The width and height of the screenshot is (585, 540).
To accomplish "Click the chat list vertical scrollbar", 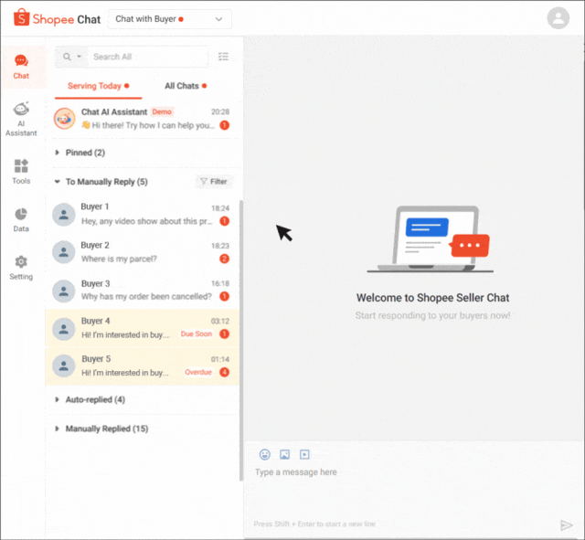I will pyautogui.click(x=241, y=340).
